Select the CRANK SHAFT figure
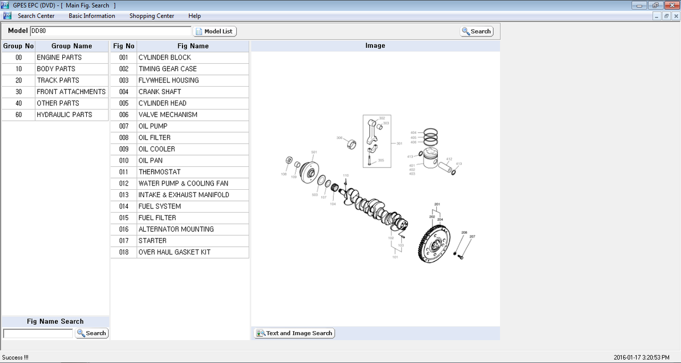681x363 pixels. tap(180, 92)
